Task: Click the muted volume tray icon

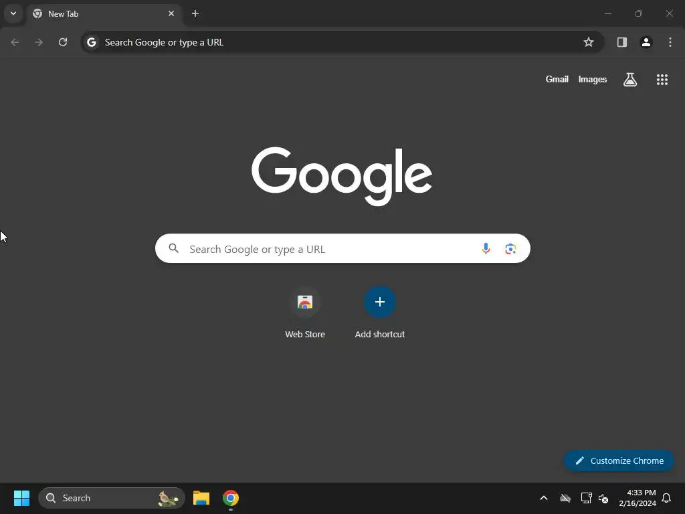Action: [603, 498]
